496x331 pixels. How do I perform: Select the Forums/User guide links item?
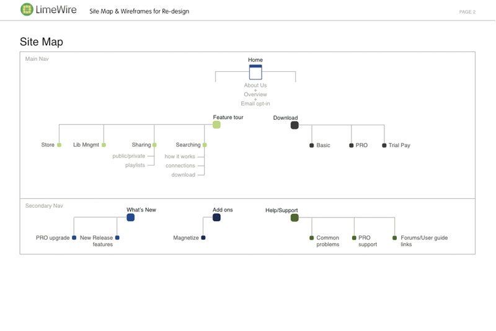click(x=423, y=241)
